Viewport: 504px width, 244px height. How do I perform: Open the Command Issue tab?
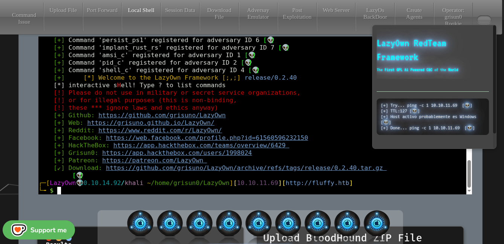[x=24, y=18]
